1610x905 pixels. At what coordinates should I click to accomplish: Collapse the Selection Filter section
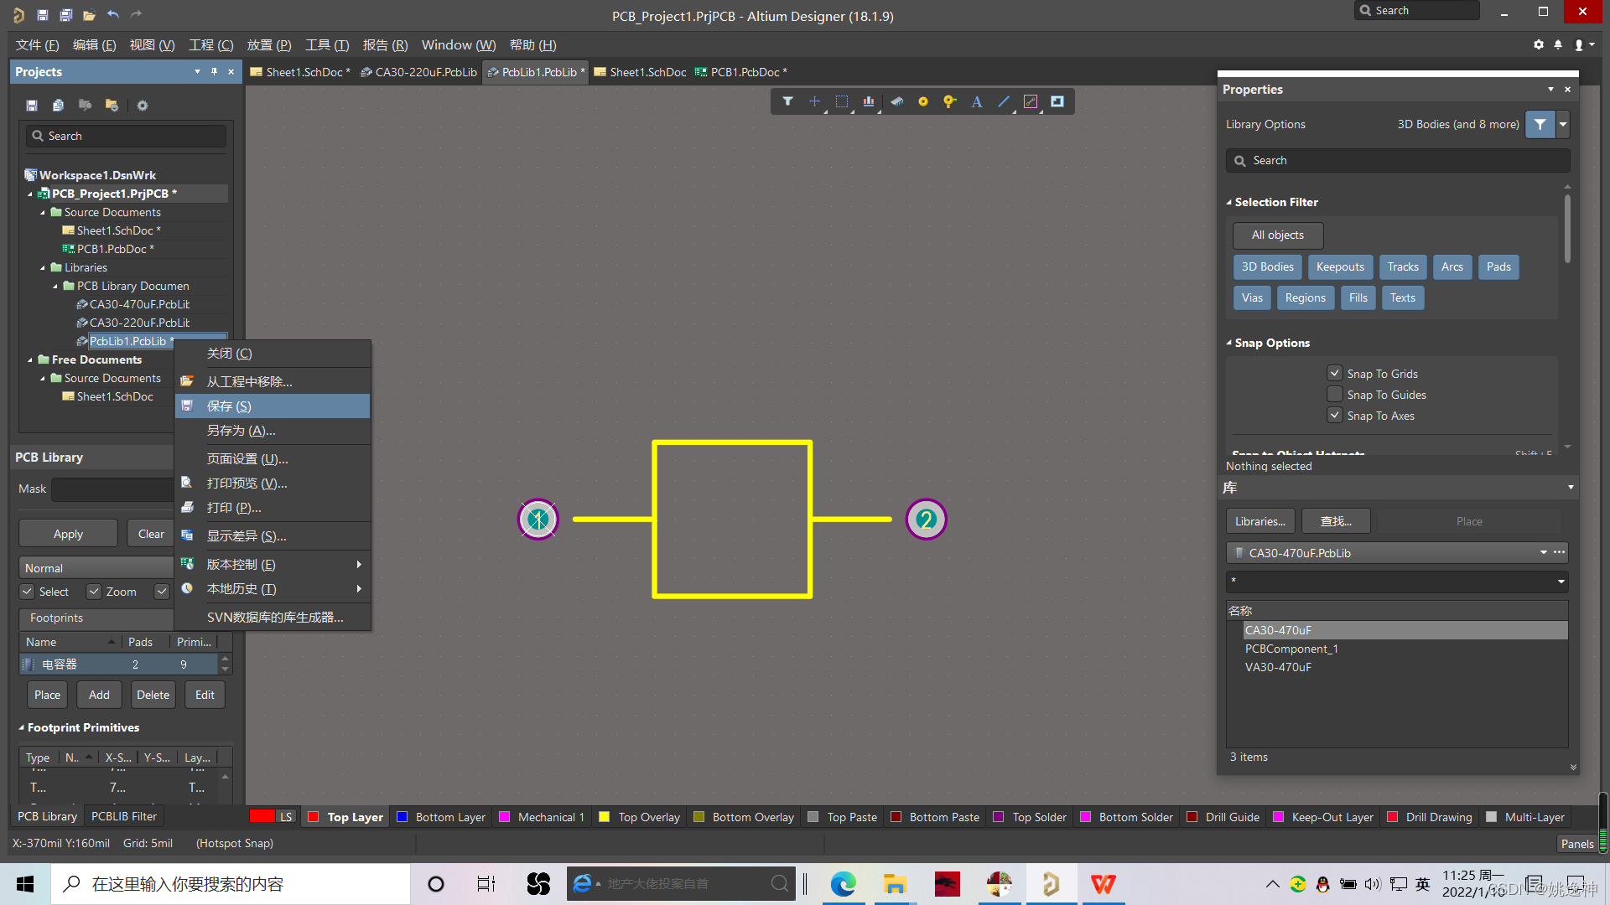(1229, 202)
